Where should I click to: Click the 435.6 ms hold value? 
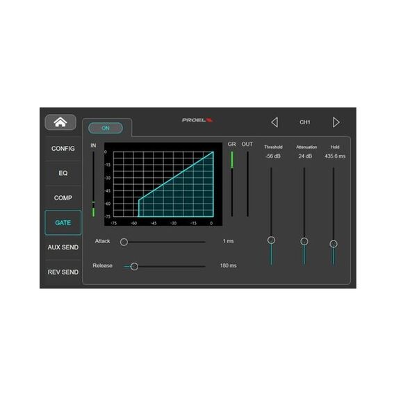coord(335,156)
